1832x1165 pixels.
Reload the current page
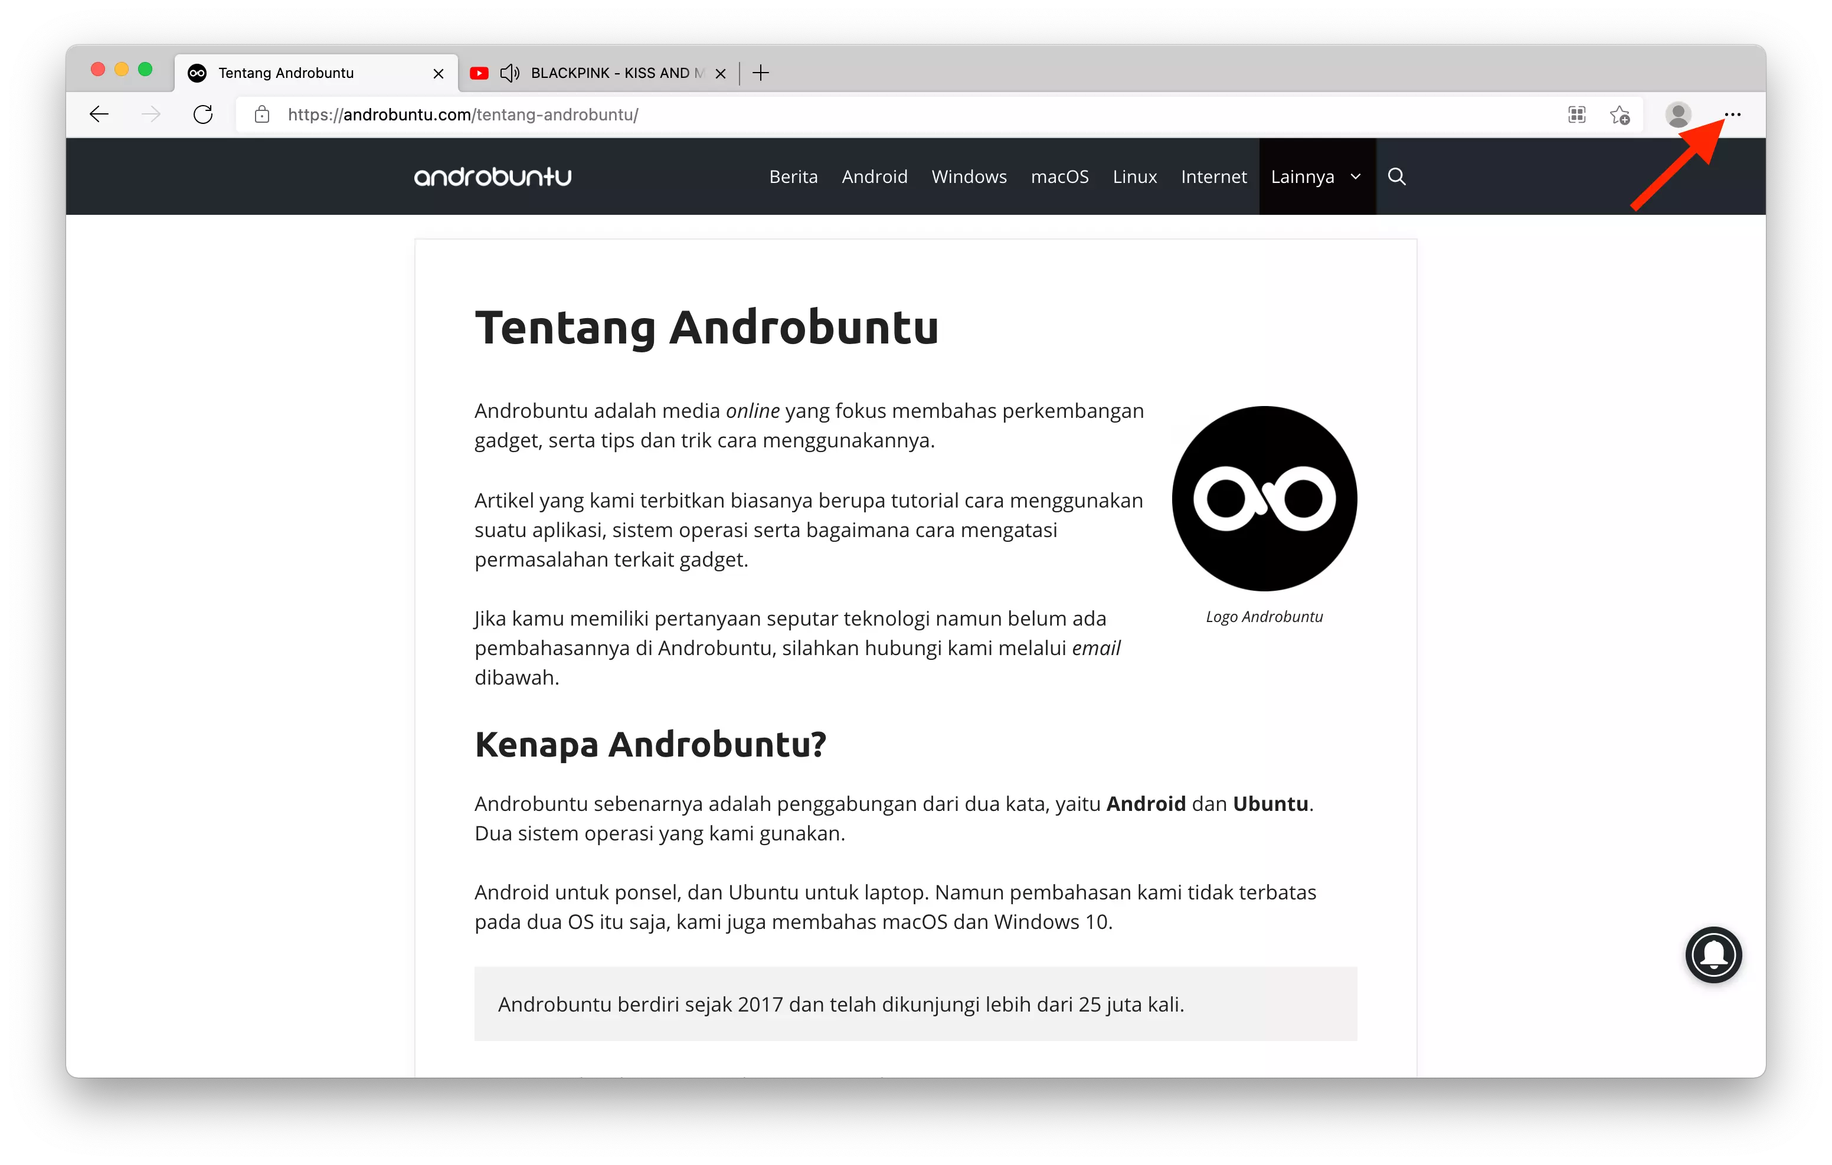(x=203, y=114)
